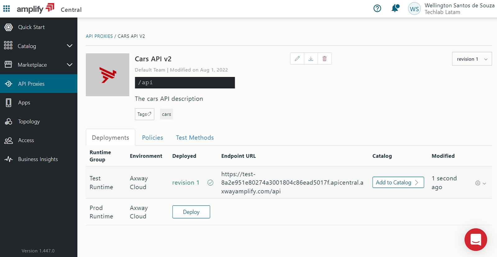
Task: Edit the API proxy with pencil icon
Action: tap(297, 59)
